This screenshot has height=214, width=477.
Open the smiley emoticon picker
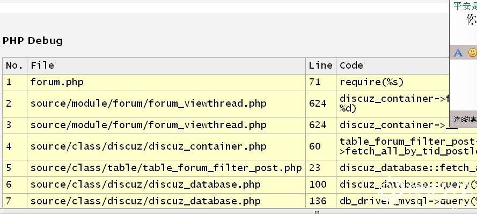click(x=472, y=53)
